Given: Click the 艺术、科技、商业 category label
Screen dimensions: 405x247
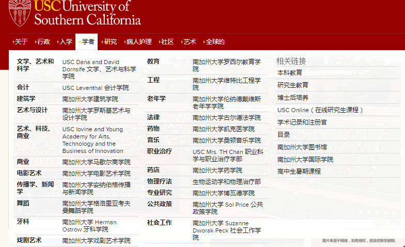Looking at the screenshot, I should click(x=34, y=132).
